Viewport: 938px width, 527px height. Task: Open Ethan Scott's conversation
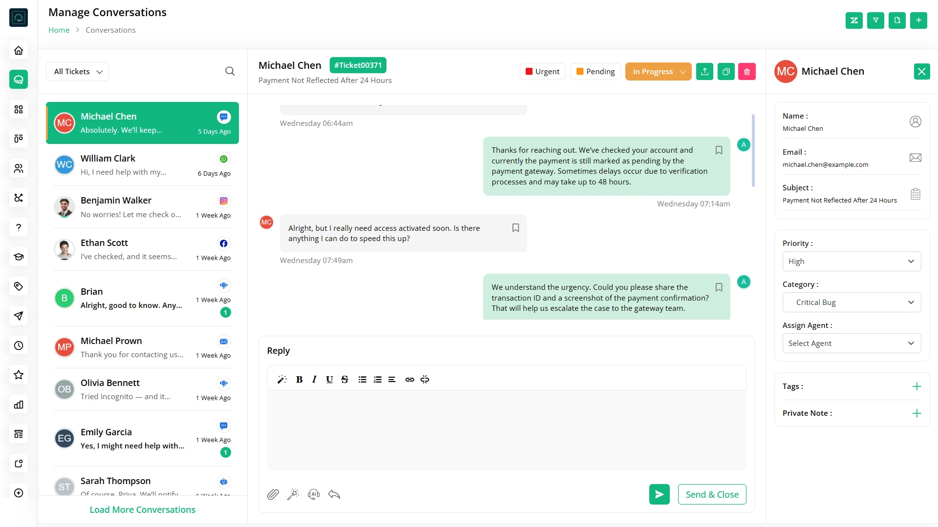pos(142,250)
